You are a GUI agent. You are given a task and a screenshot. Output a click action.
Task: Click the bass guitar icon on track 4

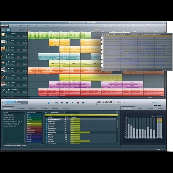3,56
